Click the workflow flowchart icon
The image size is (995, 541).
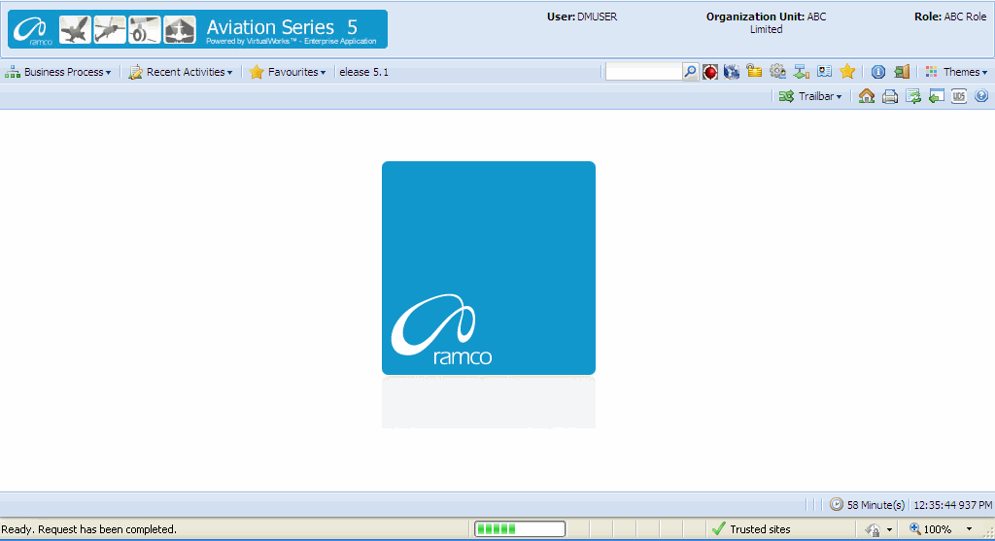coord(801,72)
